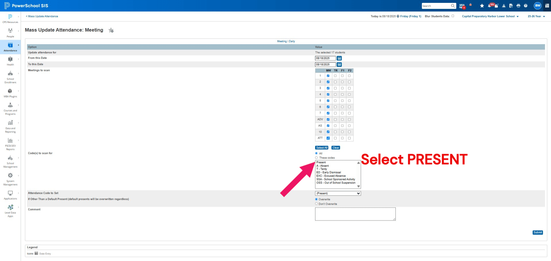Go back to Mass Update Attendance
Screen dimensions: 551x261
tap(42, 16)
